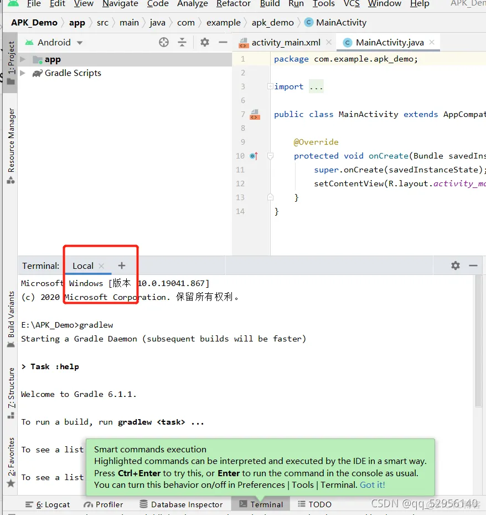Image resolution: width=486 pixels, height=515 pixels.
Task: Open the Project tool window
Action: click(x=11, y=63)
